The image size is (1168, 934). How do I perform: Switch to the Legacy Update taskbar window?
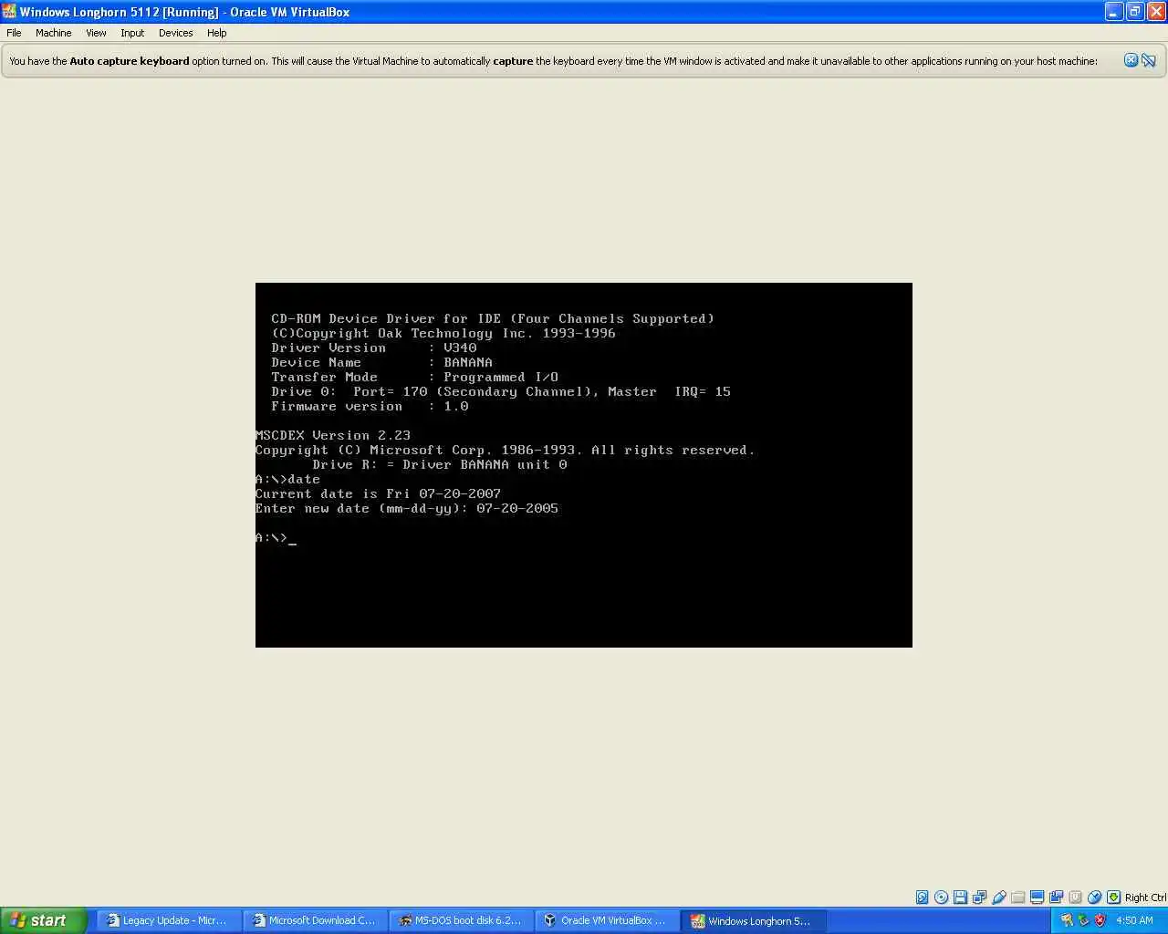tap(170, 920)
